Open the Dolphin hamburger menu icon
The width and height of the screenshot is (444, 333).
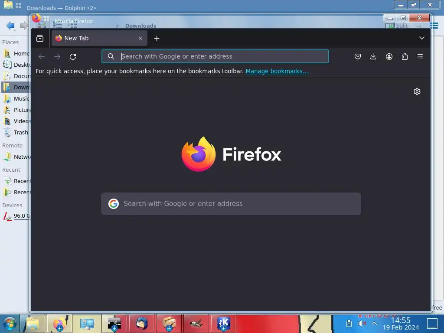tap(434, 26)
